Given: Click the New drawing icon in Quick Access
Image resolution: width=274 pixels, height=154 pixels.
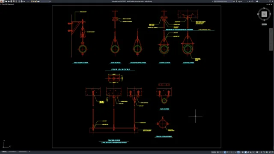Looking at the screenshot, I should pos(6,1).
